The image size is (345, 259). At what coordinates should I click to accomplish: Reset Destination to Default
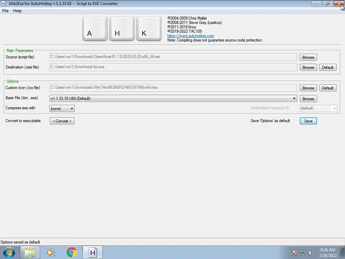(x=327, y=67)
